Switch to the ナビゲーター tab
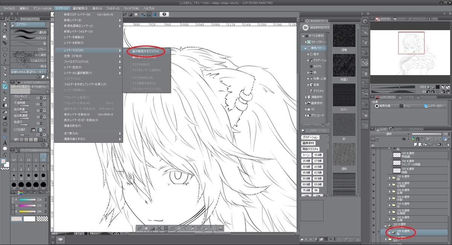 [x=383, y=18]
